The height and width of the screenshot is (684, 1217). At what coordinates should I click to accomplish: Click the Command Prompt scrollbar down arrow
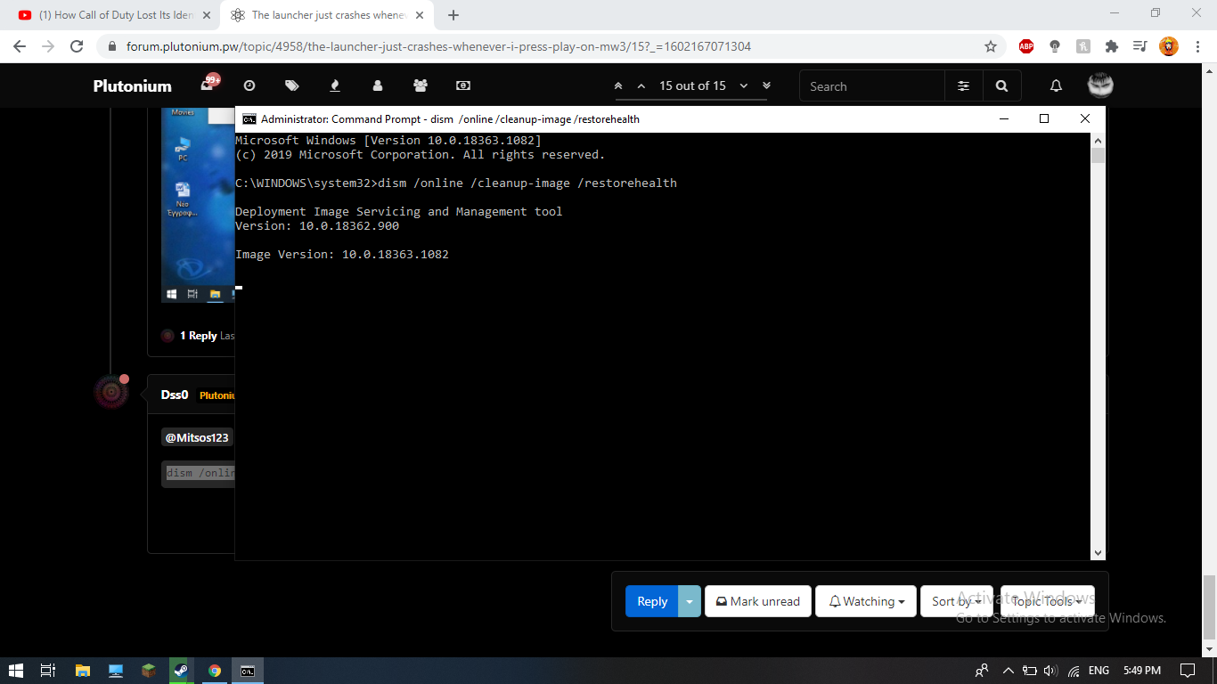tap(1098, 553)
